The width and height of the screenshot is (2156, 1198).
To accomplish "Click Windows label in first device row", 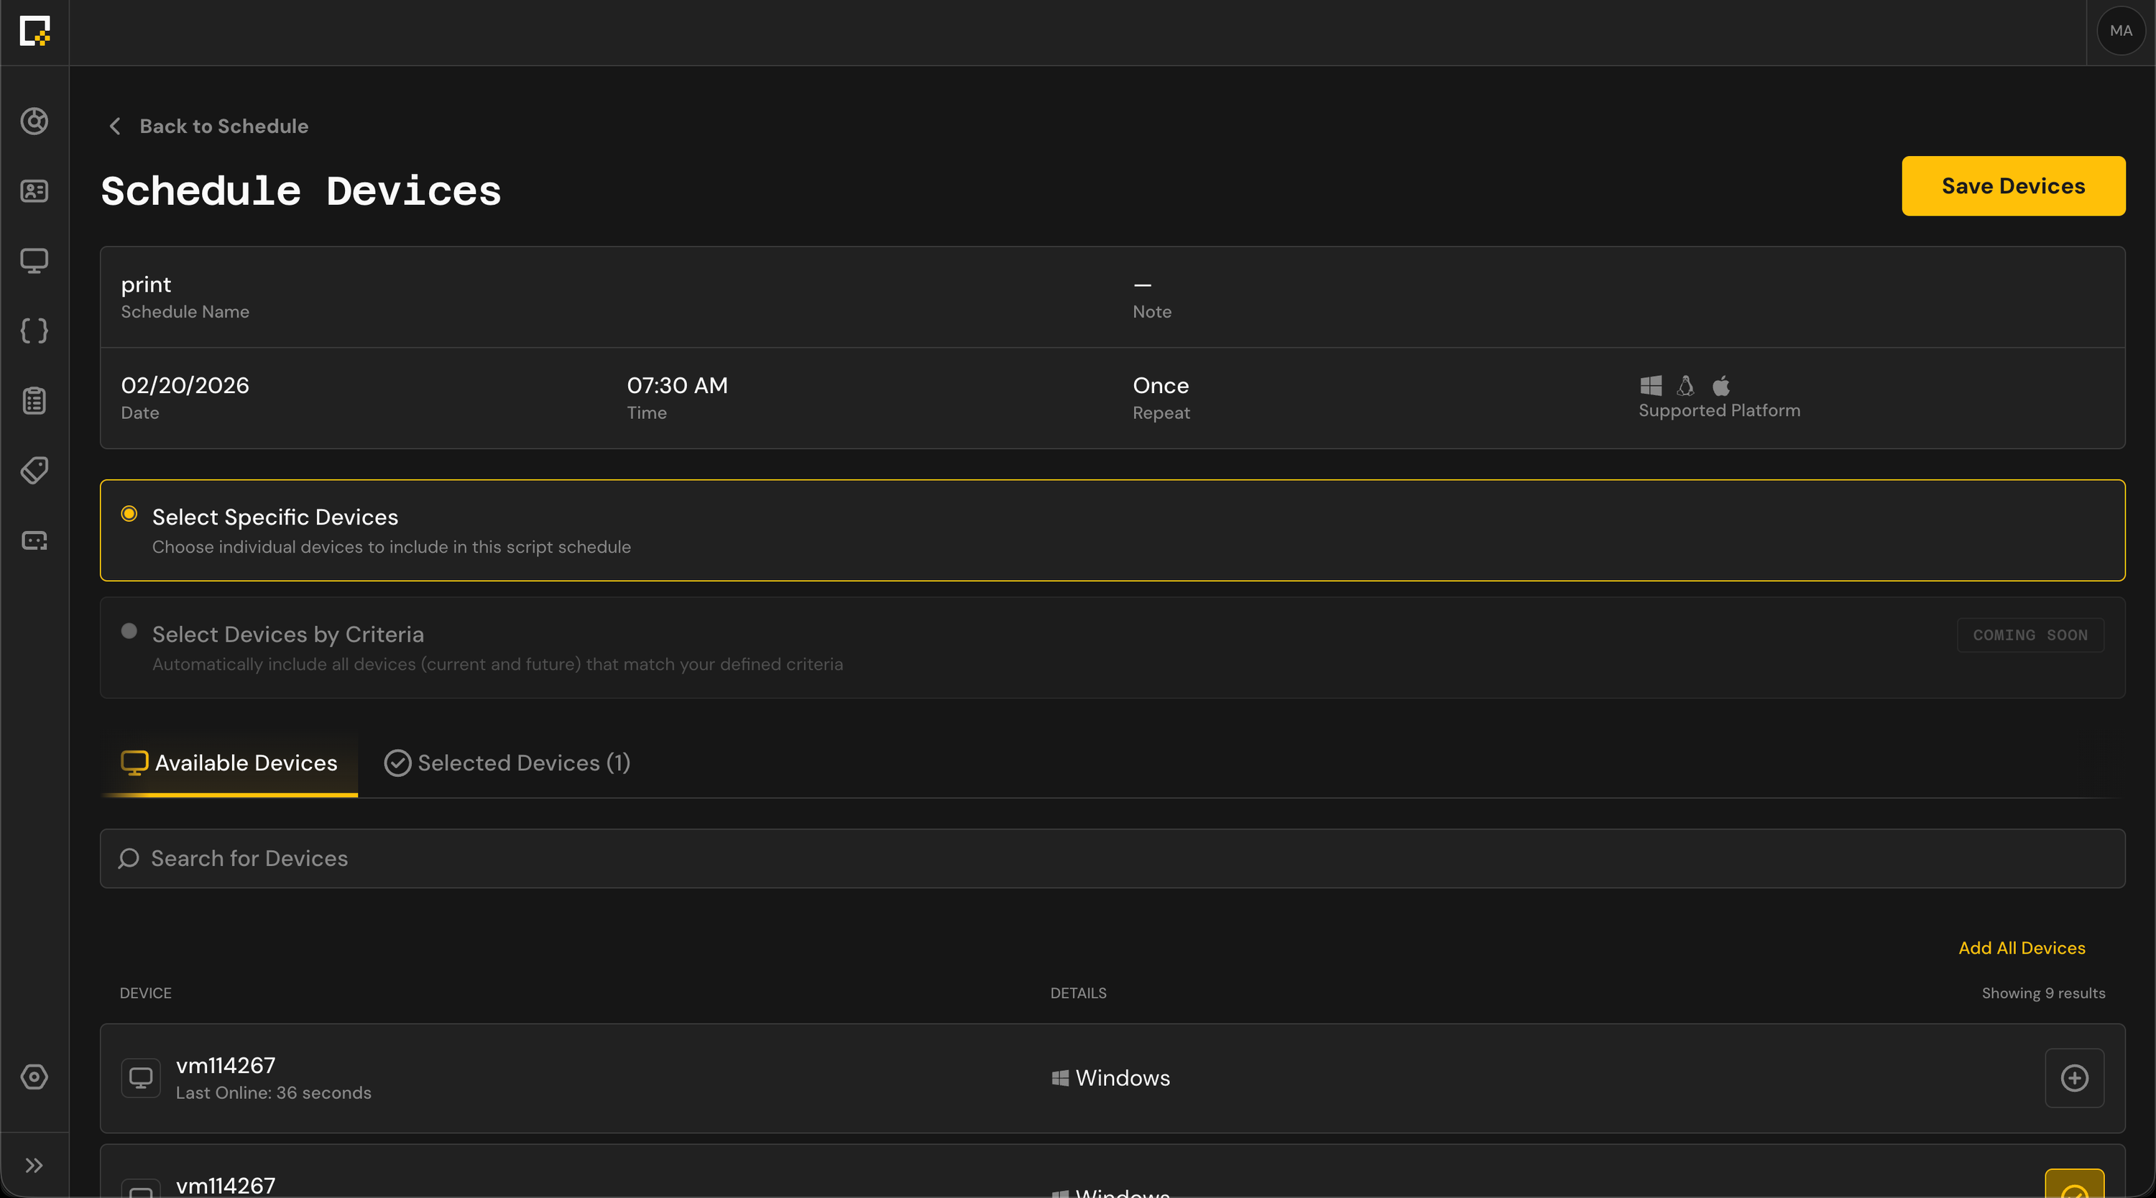I will (1123, 1077).
